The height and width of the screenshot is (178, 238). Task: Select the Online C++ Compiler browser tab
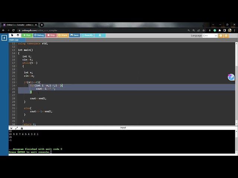pos(20,25)
